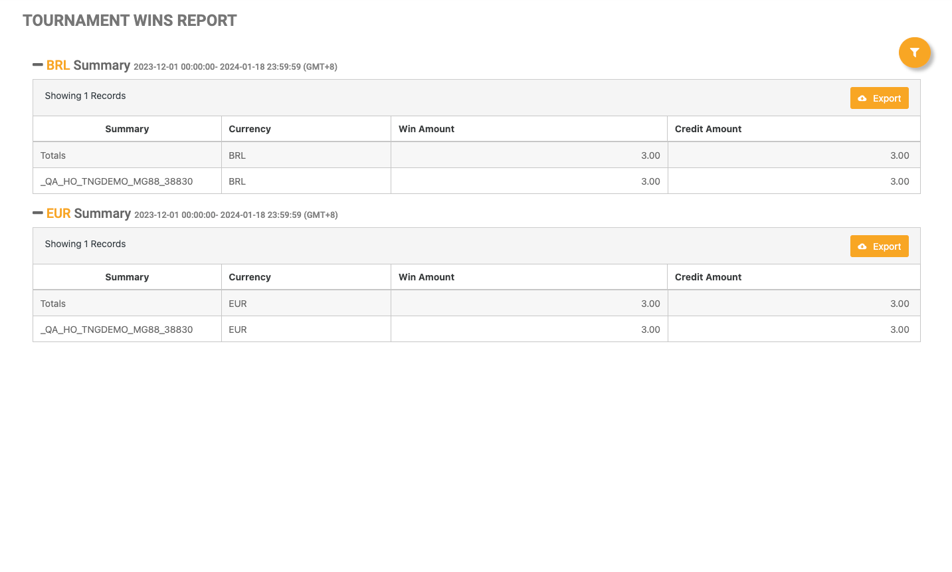Click the EUR currency cell in Totals row
Image resolution: width=952 pixels, height=572 pixels.
pos(238,304)
